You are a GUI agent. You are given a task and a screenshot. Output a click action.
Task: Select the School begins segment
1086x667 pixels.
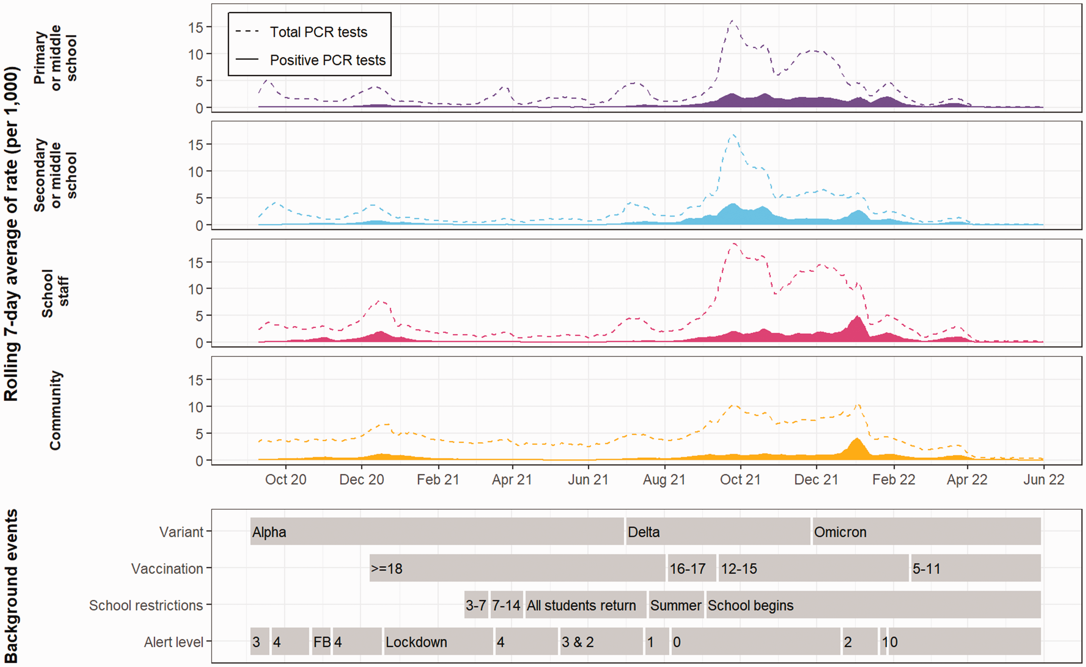874,605
